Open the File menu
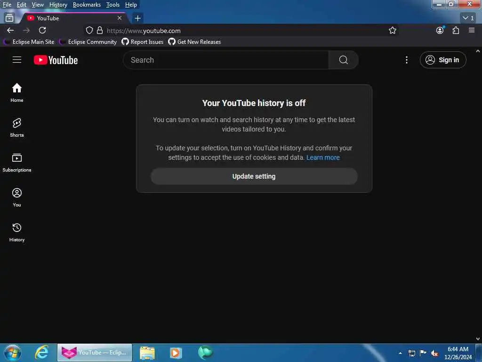 click(x=7, y=5)
